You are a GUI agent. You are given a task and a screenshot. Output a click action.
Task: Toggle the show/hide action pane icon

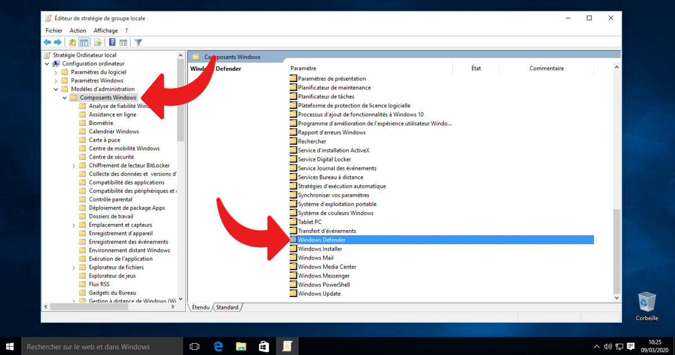pos(123,42)
